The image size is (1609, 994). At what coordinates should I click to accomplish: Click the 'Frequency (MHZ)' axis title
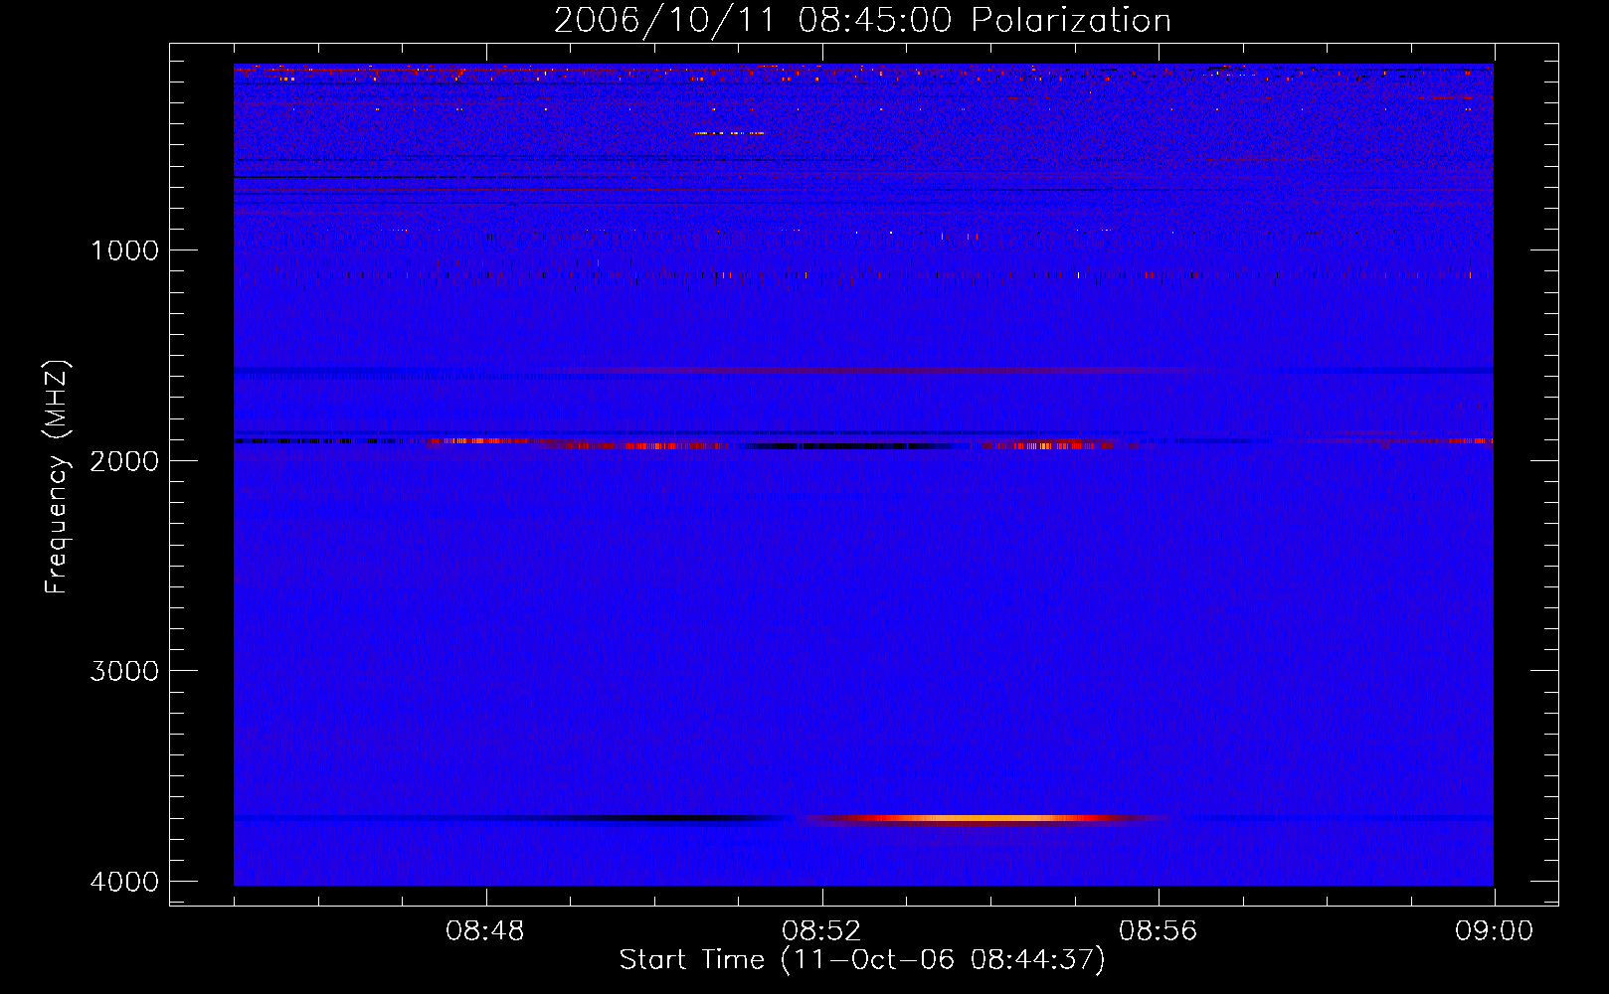tap(57, 477)
